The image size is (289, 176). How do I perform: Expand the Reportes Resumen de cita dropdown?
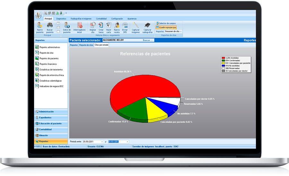point(181,31)
